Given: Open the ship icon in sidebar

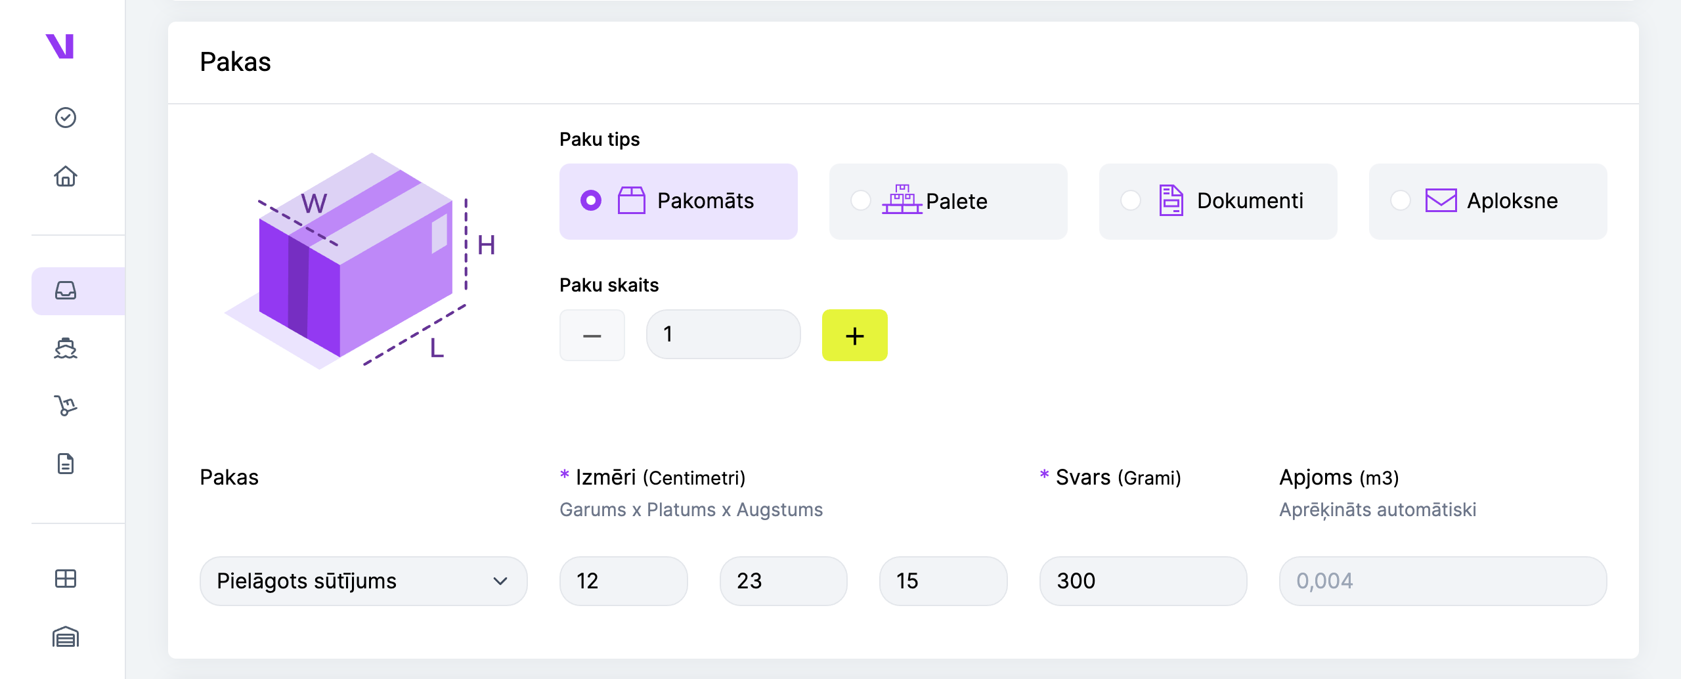Looking at the screenshot, I should [x=66, y=348].
